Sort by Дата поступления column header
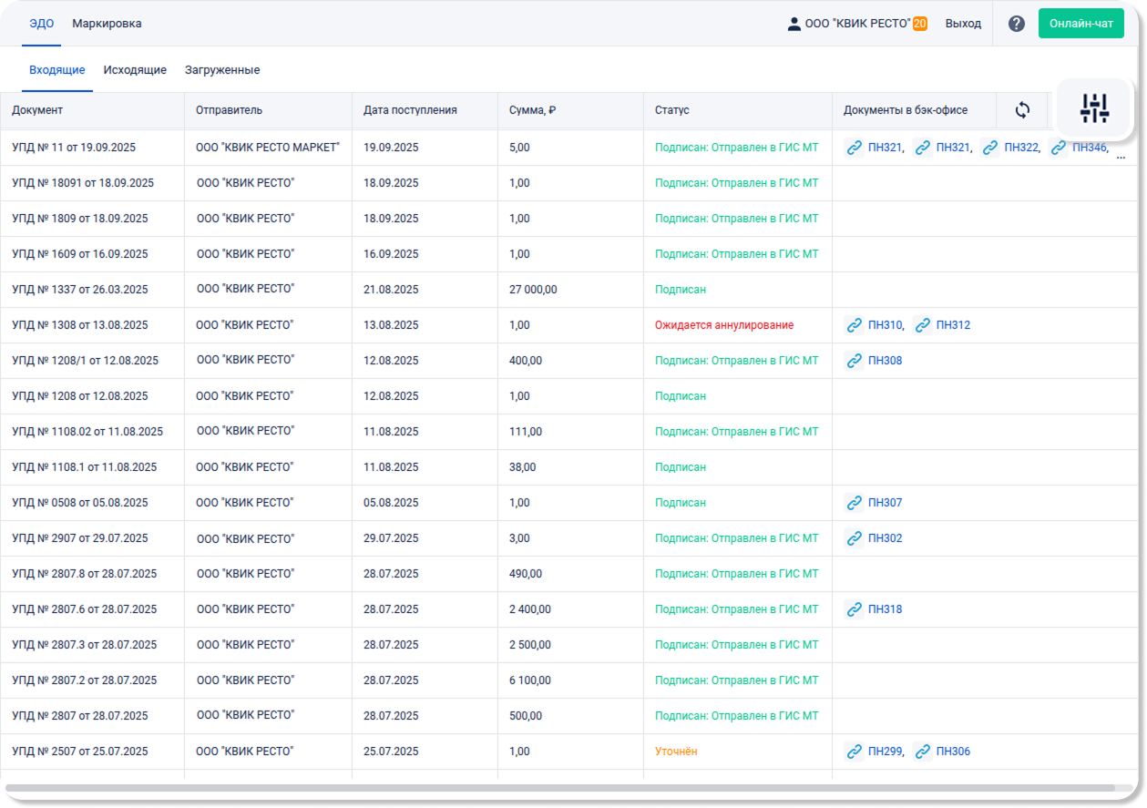 pos(410,110)
